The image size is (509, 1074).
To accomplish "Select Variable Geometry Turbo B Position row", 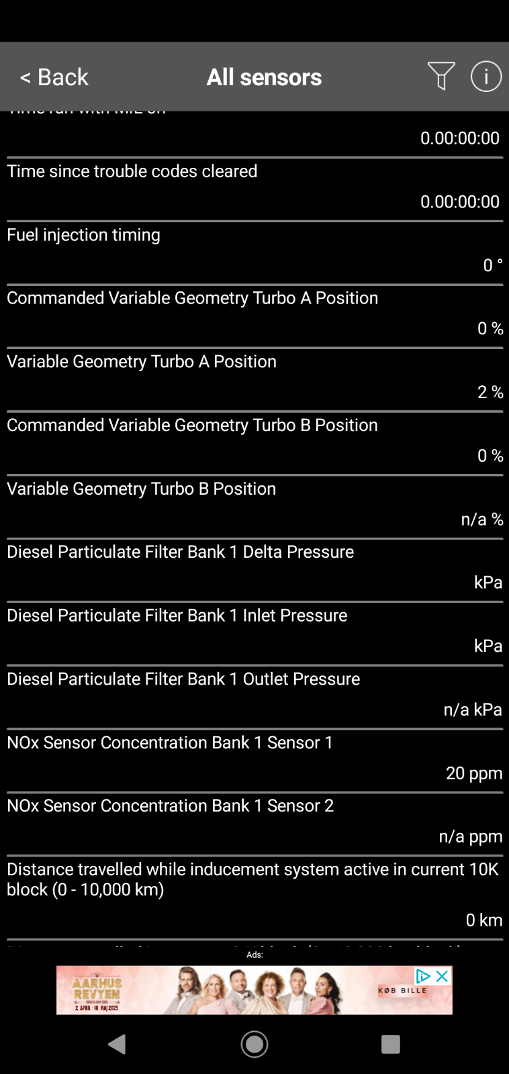I will 254,507.
